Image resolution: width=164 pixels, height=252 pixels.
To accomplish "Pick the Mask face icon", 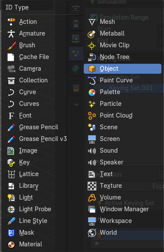I will point(11,233).
